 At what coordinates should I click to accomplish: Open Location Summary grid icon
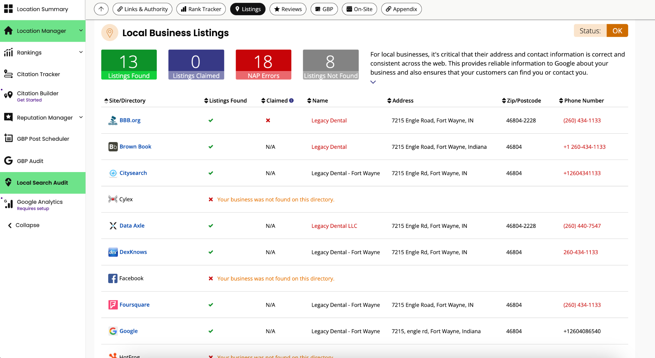pos(8,9)
